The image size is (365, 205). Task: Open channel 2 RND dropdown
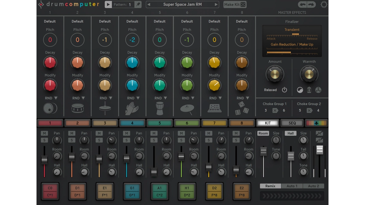[x=78, y=98]
